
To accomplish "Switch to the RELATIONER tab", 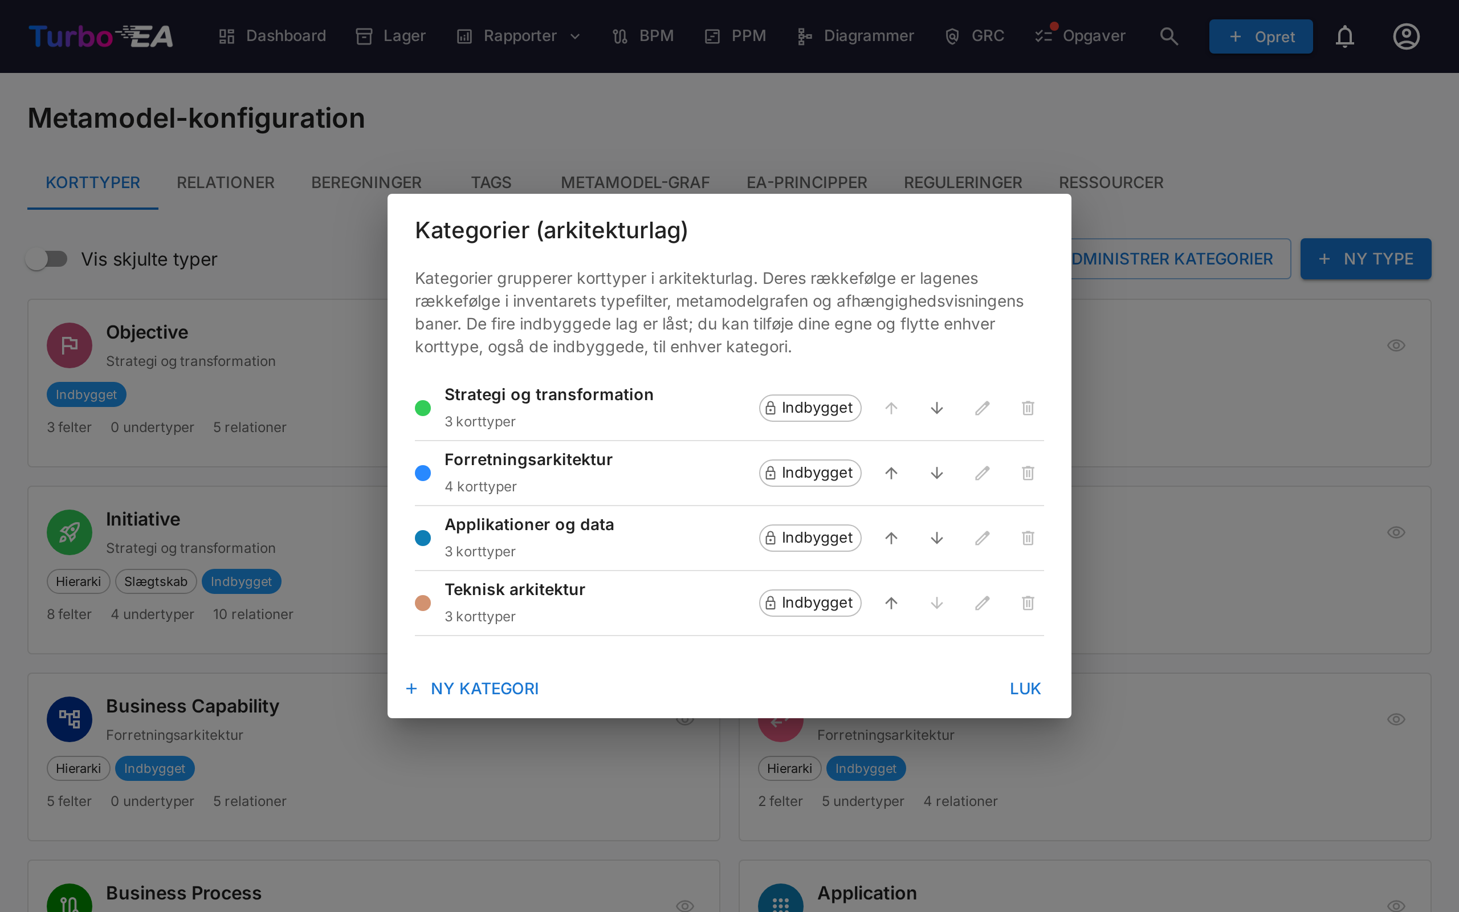I will 226,183.
